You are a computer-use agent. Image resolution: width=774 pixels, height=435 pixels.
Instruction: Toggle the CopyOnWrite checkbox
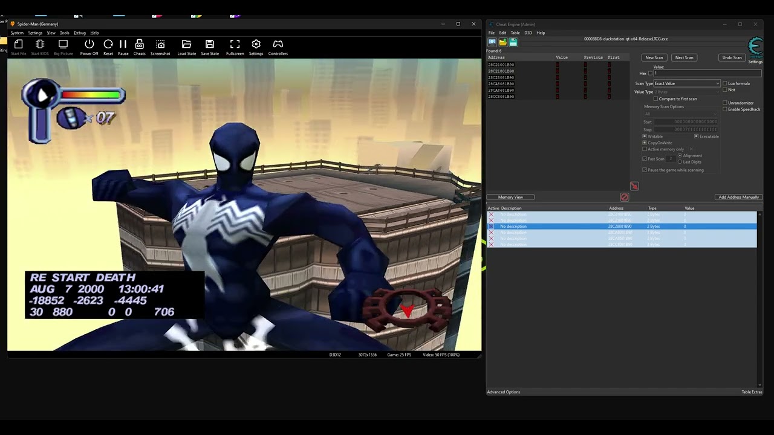[645, 143]
